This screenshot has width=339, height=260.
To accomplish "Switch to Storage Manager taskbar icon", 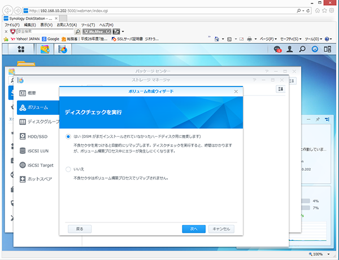I will 63,49.
